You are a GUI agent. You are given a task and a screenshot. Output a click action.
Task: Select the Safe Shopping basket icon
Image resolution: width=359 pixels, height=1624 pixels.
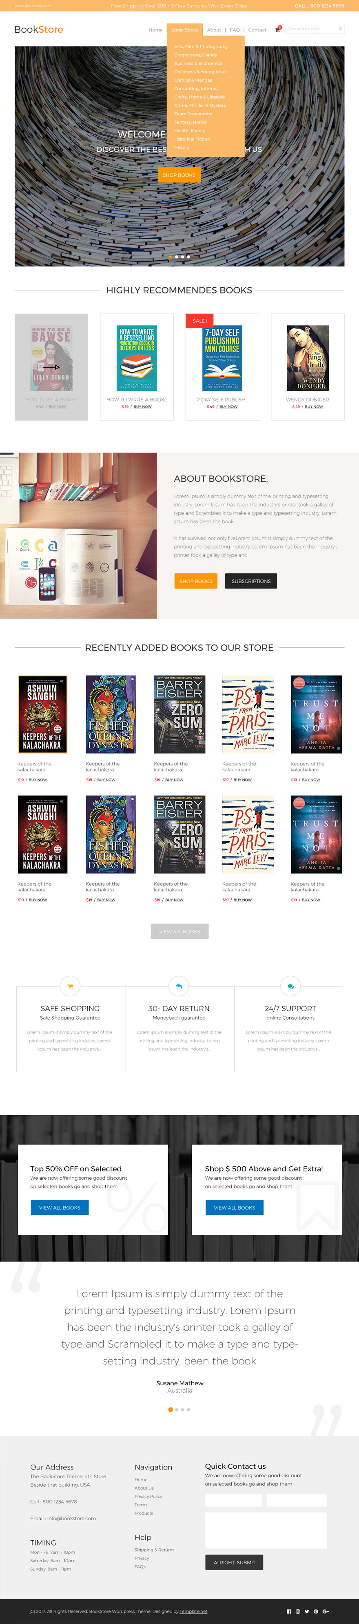click(x=70, y=985)
